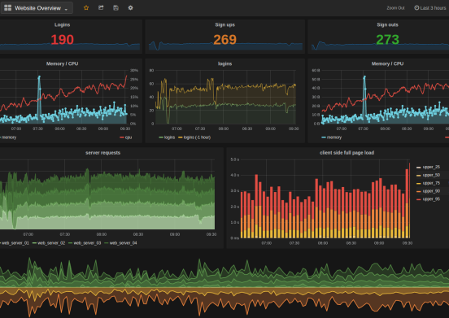Toggle the web_server_02 legend series
Viewport: 449px width, 318px height.
(49, 243)
